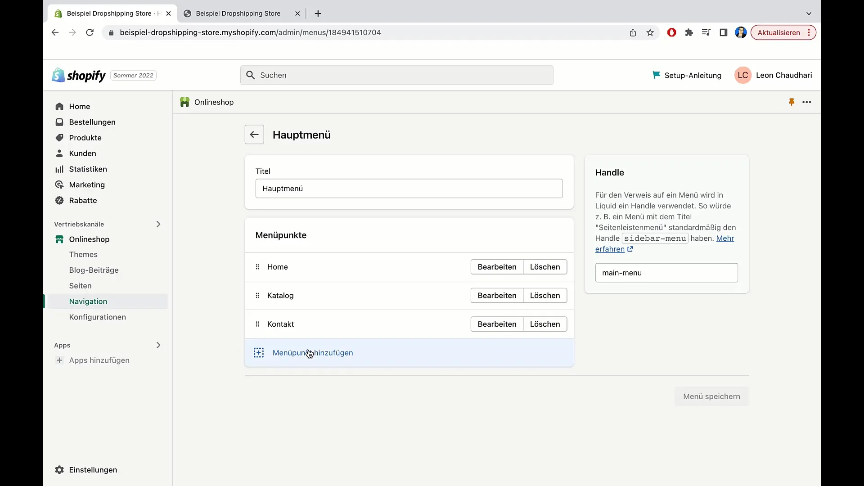Expand the Apps section chevron
Screen dimensions: 864x486
click(158, 345)
